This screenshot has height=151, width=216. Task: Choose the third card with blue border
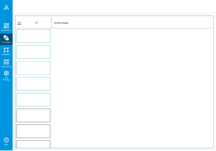click(x=33, y=68)
